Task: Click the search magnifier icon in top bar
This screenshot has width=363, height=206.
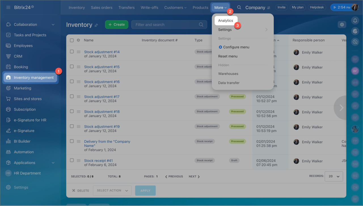Action: point(239,7)
